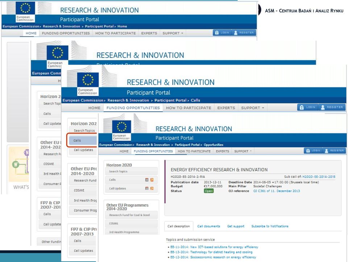Open Search Topics in the Calls breadcrumb window
The height and width of the screenshot is (262, 348).
click(x=83, y=130)
